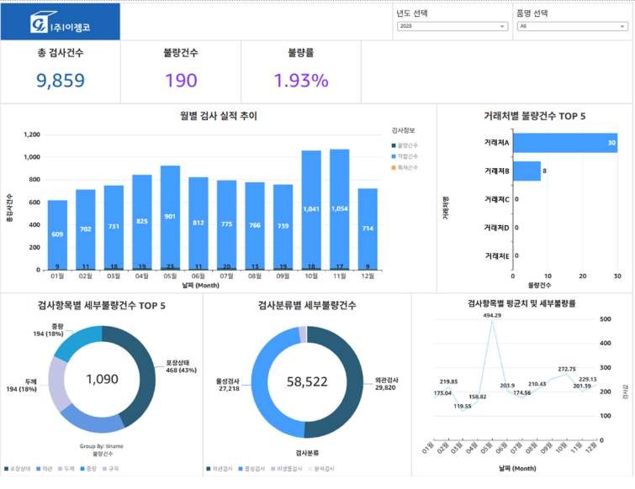Toggle 포장상태 legend marker below donut
The height and width of the screenshot is (489, 635).
6,469
